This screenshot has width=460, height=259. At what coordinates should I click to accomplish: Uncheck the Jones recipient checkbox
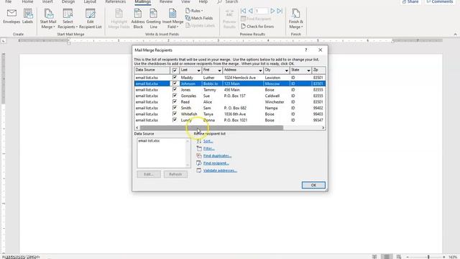(x=175, y=89)
